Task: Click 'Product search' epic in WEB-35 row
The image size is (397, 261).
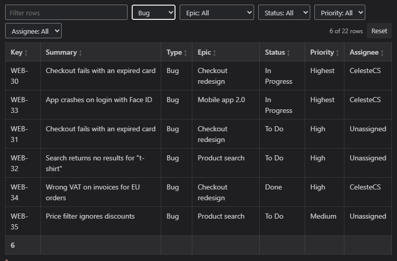Action: (221, 217)
